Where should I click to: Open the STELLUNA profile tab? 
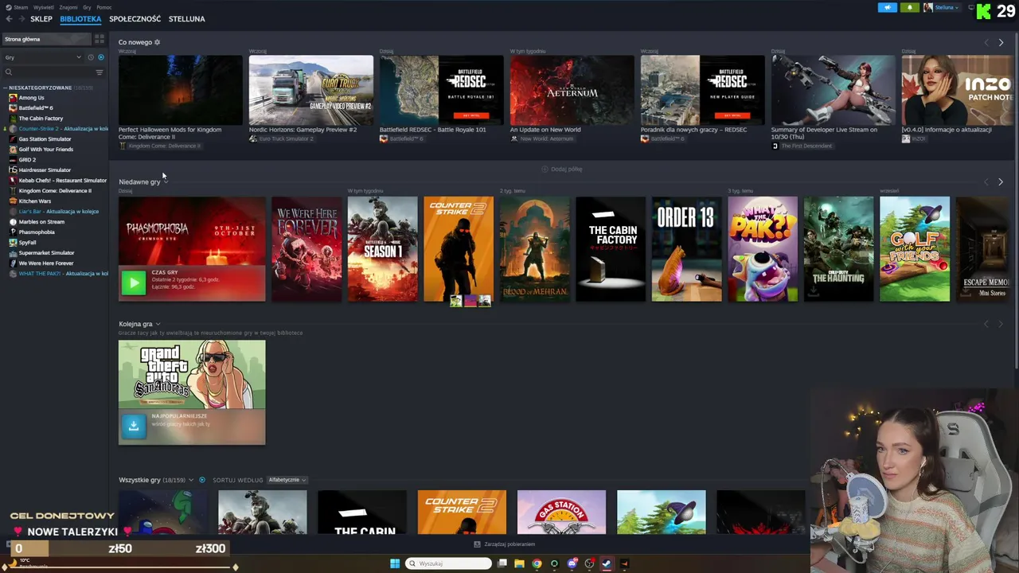pyautogui.click(x=187, y=18)
